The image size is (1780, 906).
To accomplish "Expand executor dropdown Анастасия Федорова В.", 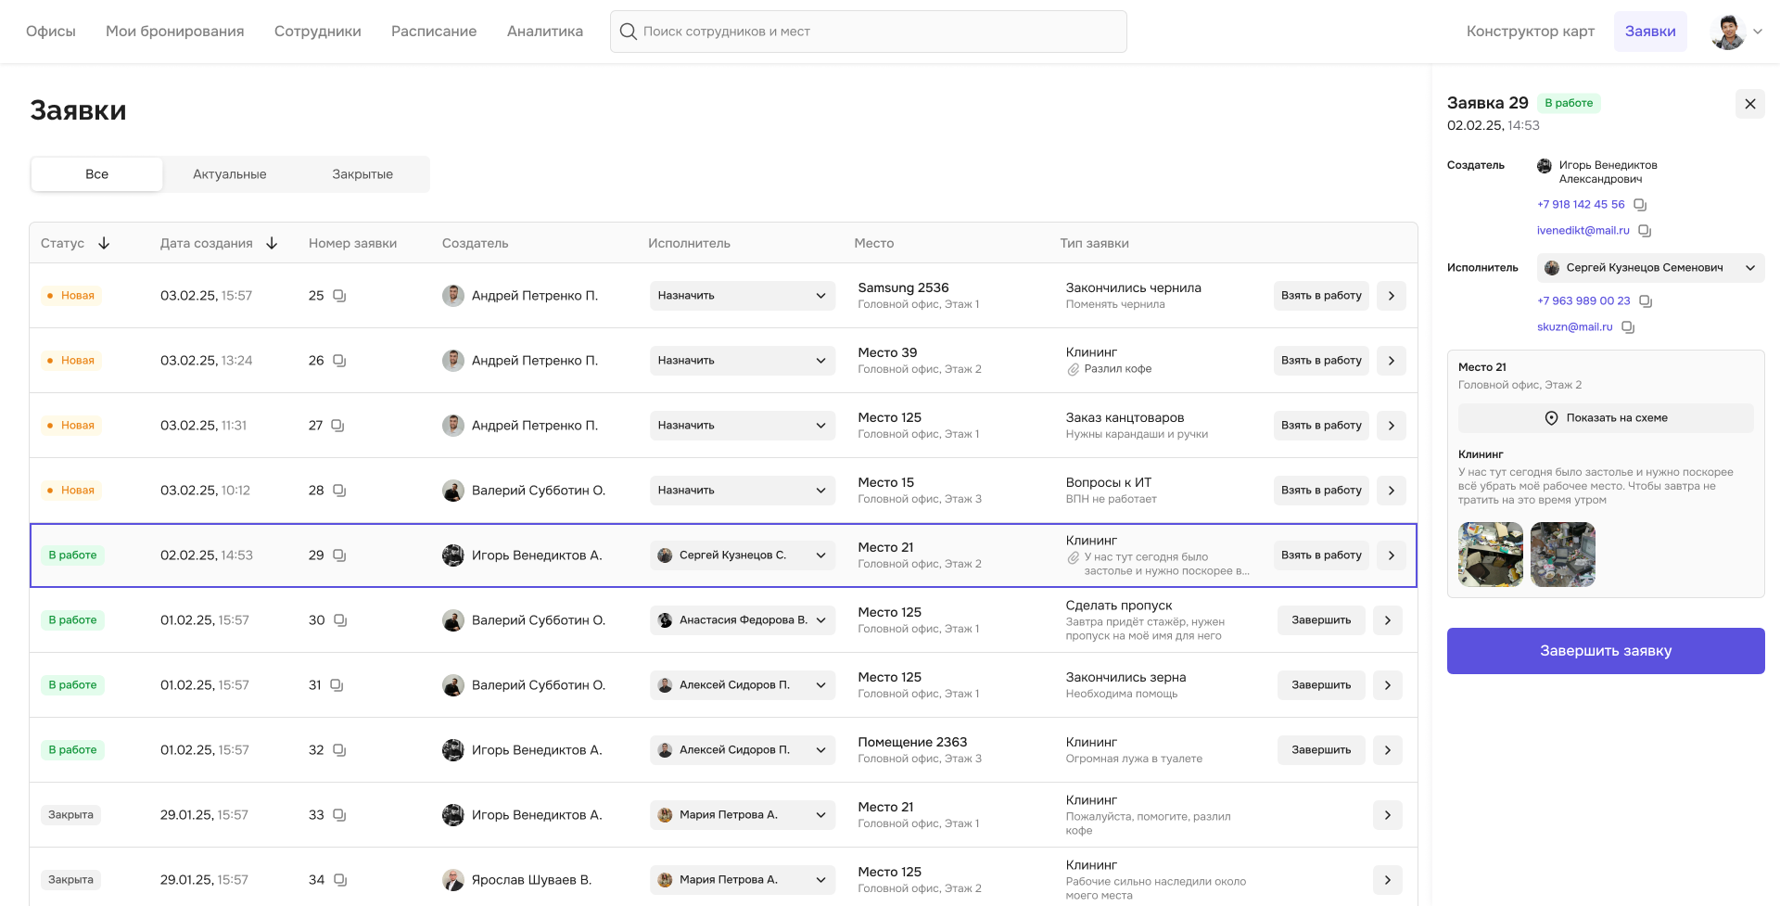I will (741, 620).
